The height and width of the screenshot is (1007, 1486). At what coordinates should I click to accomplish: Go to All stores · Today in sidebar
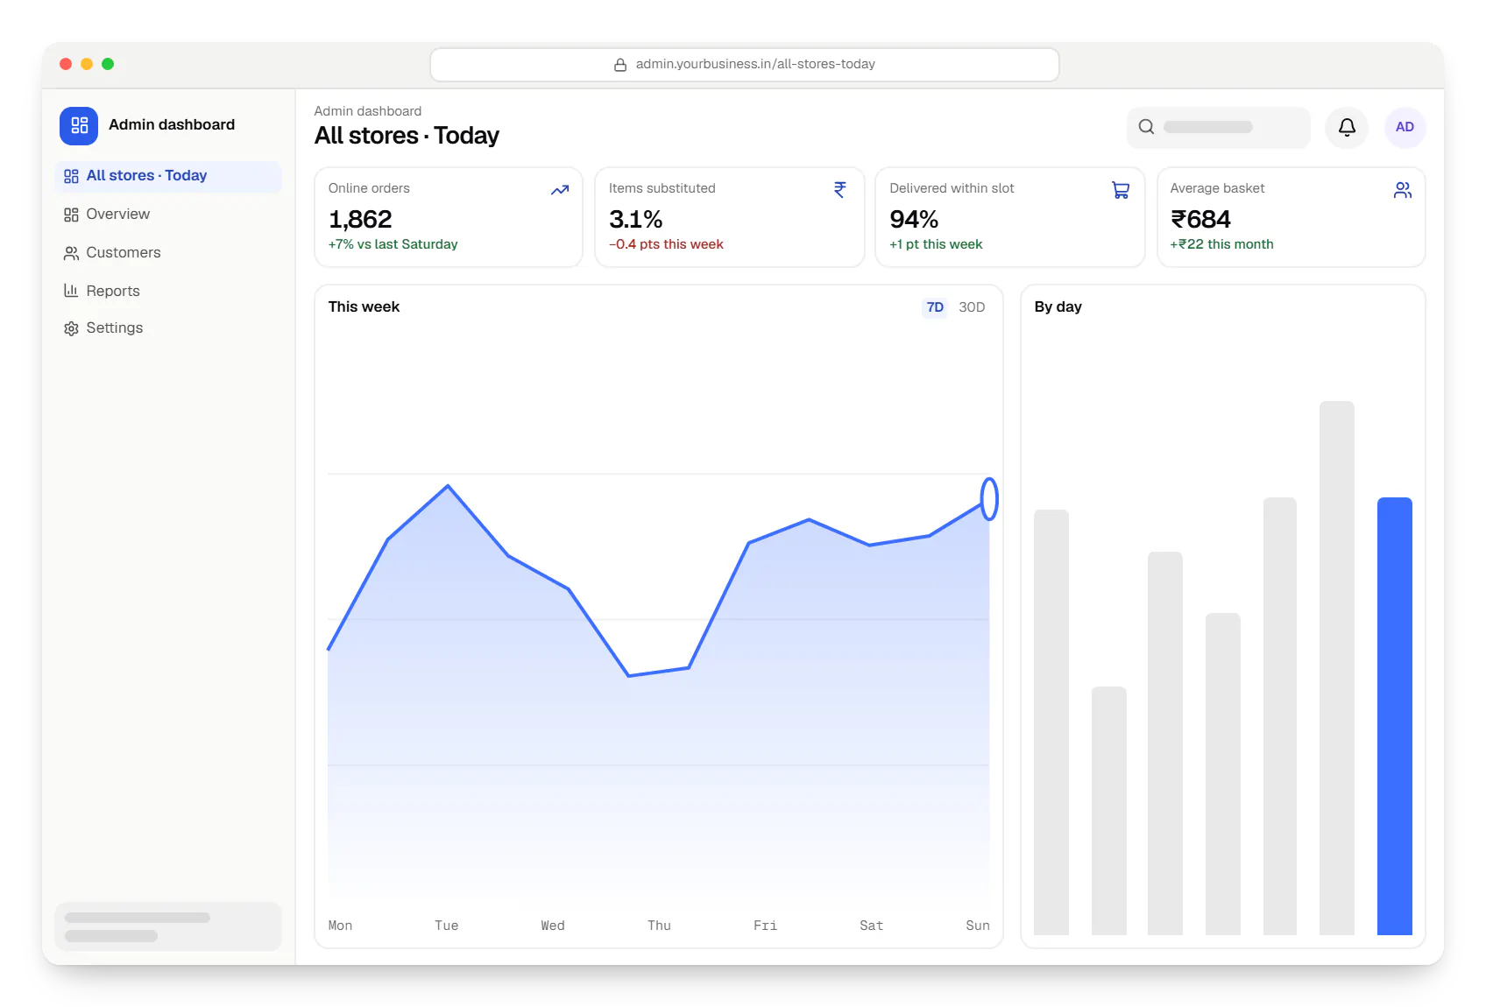[x=168, y=176]
